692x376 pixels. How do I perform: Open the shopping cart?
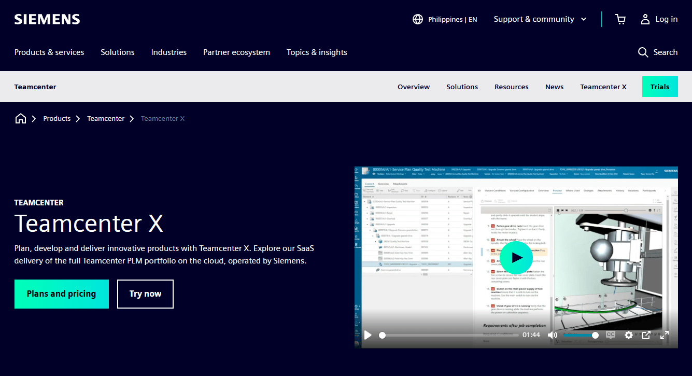620,19
